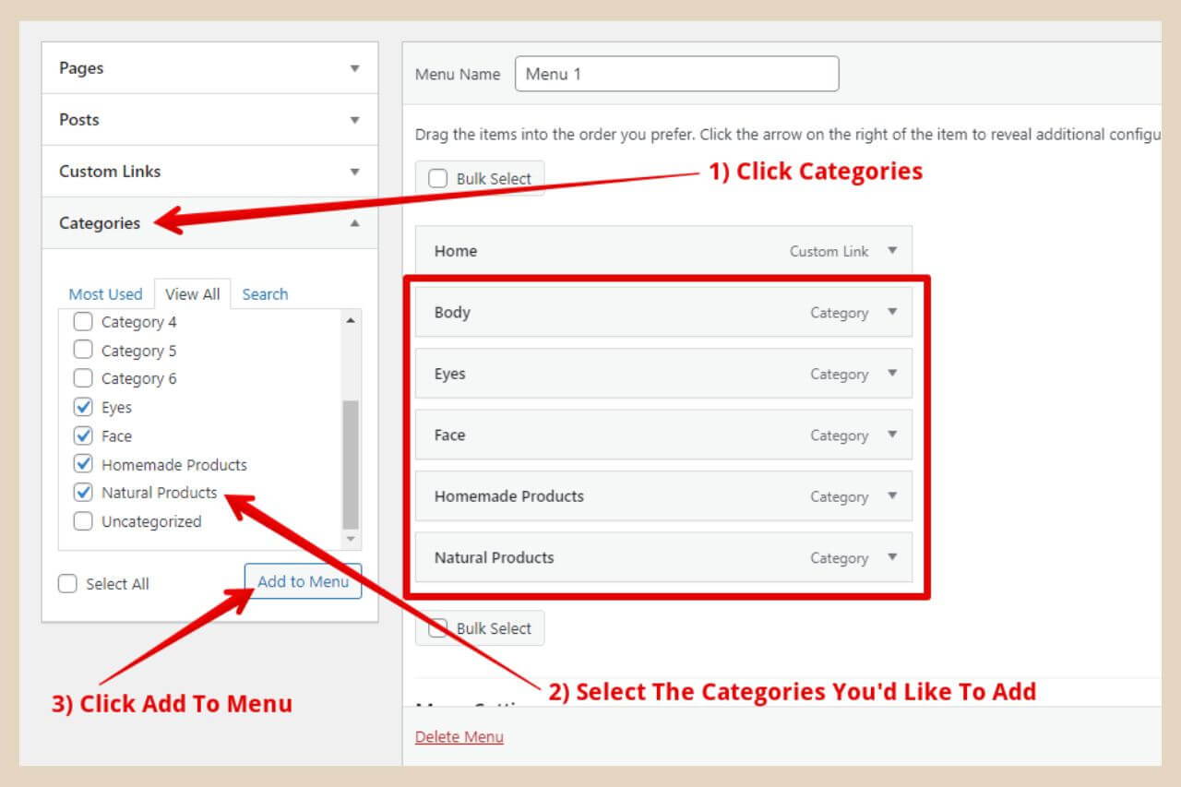Viewport: 1181px width, 787px height.
Task: Click the Add to Menu button
Action: pos(303,581)
